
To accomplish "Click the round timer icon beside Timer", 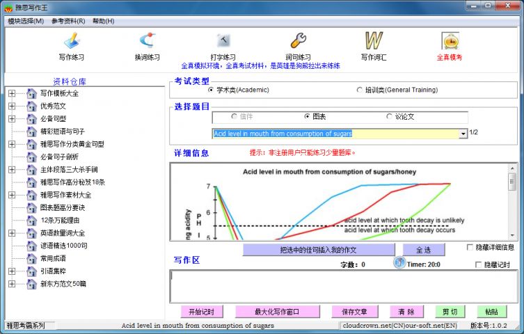I will [399, 262].
